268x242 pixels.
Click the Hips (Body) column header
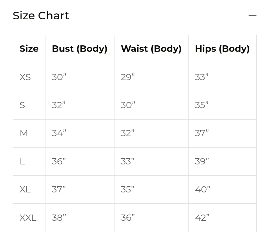(222, 49)
